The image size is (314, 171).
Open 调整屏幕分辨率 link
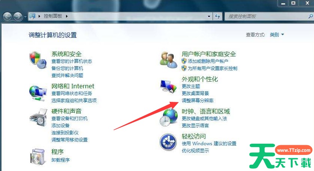click(198, 100)
